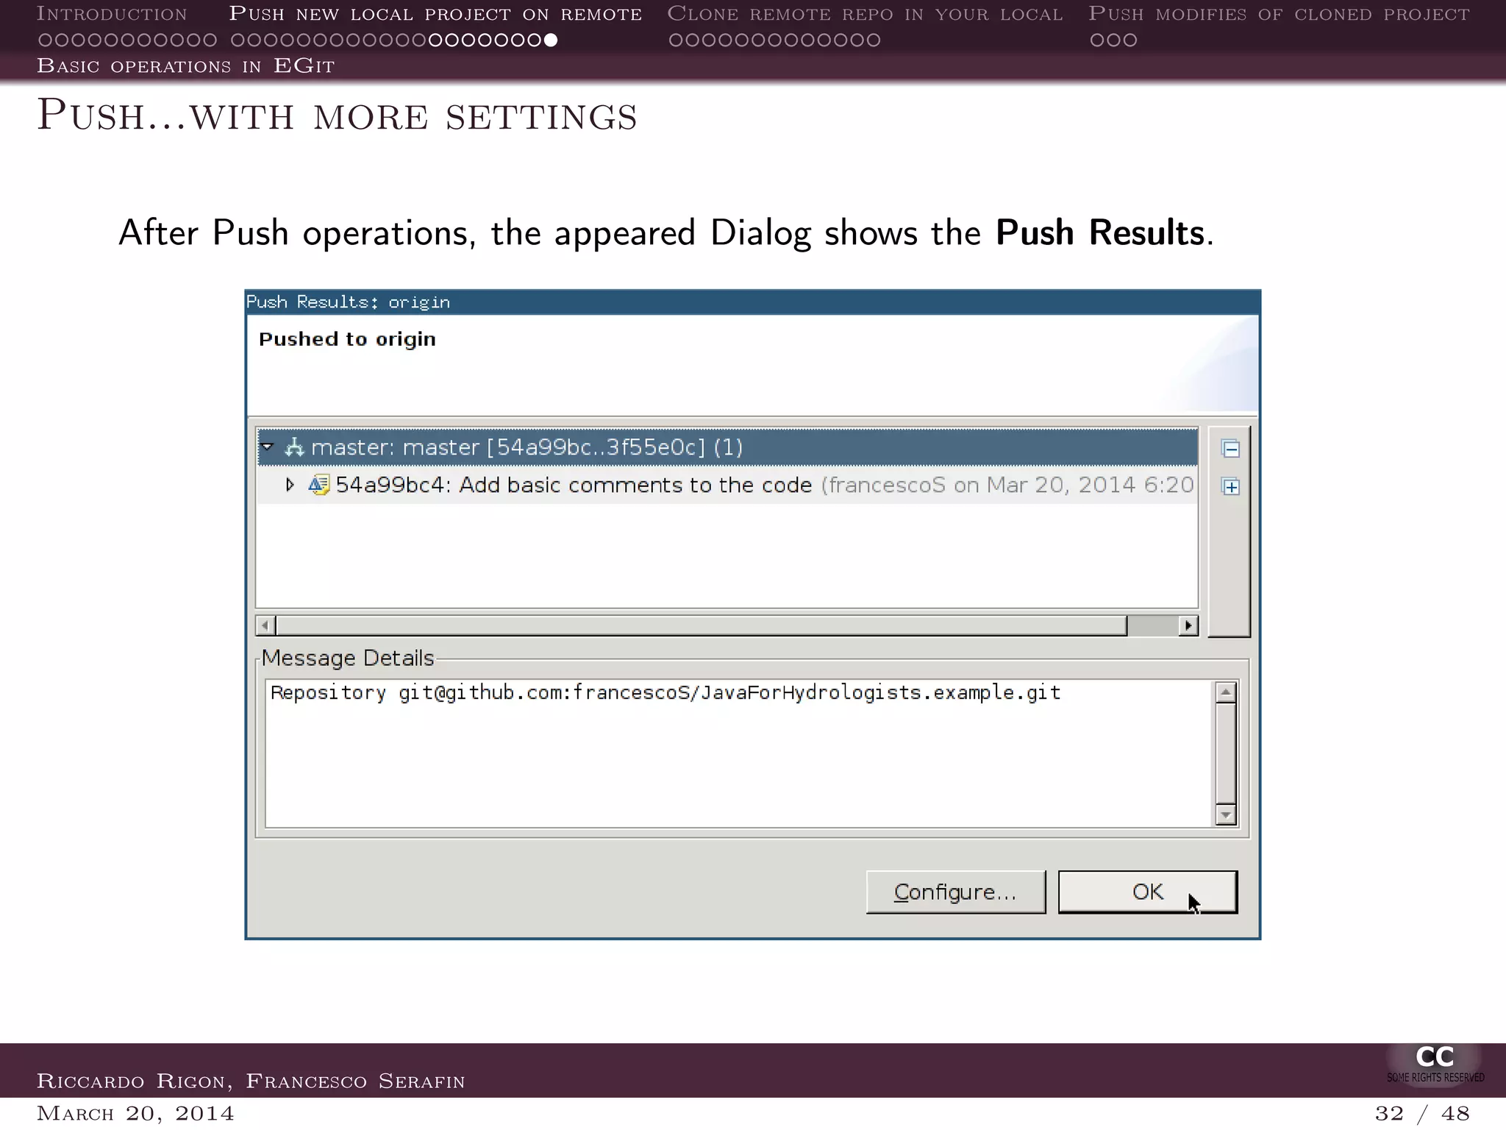Click the slide title 'Push...with more settings'

click(x=337, y=116)
